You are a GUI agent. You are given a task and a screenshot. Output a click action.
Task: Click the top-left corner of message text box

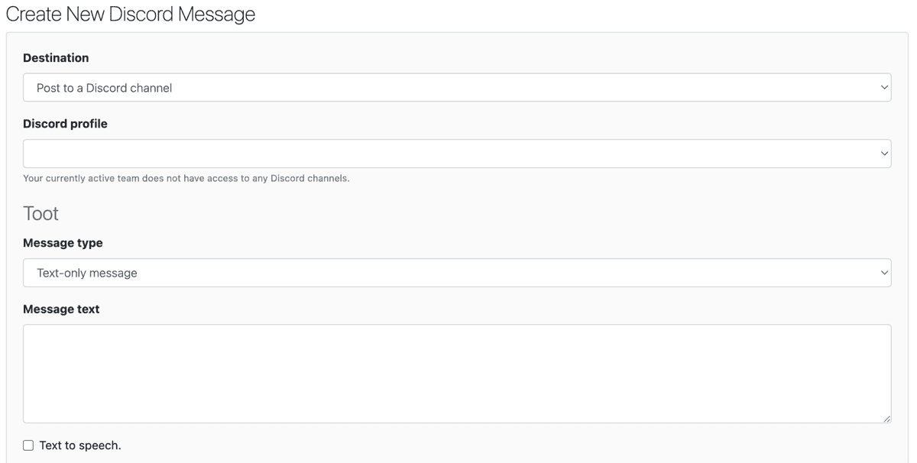(x=27, y=329)
